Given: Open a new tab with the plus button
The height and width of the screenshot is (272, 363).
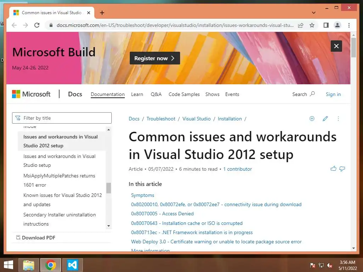Looking at the screenshot, I should point(102,13).
